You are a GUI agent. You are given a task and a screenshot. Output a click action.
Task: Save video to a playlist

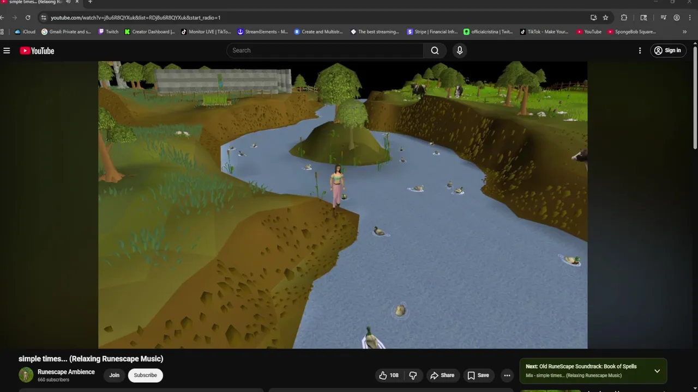pyautogui.click(x=478, y=375)
